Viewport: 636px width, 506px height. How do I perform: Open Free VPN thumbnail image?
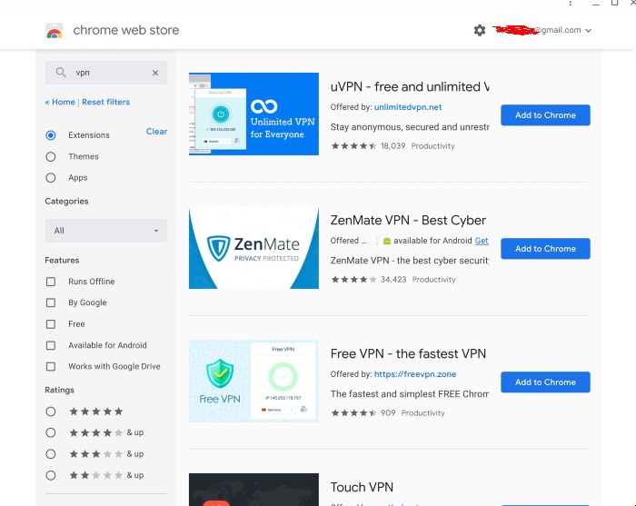(253, 382)
